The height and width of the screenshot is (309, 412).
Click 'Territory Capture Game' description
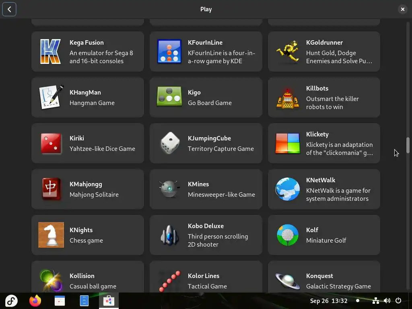(x=221, y=149)
